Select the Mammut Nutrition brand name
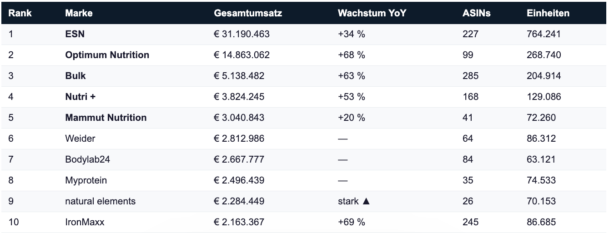This screenshot has height=233, width=609. [106, 118]
